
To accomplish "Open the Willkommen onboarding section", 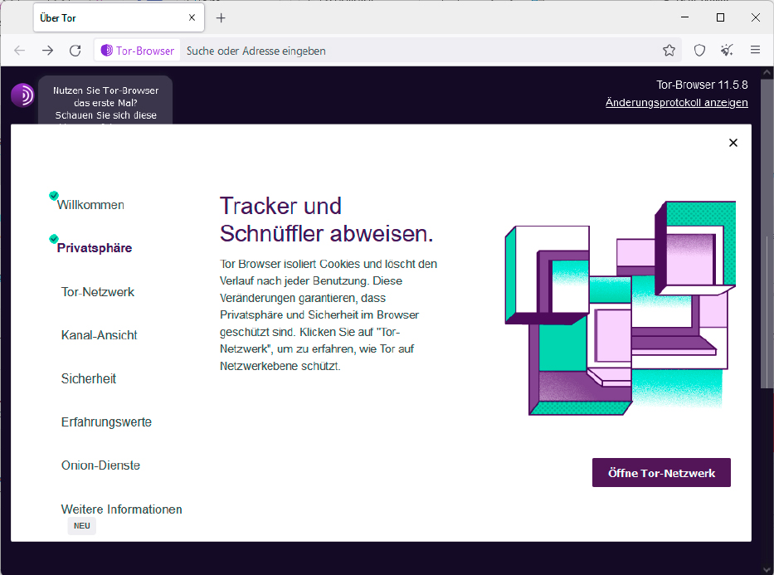I will point(90,205).
